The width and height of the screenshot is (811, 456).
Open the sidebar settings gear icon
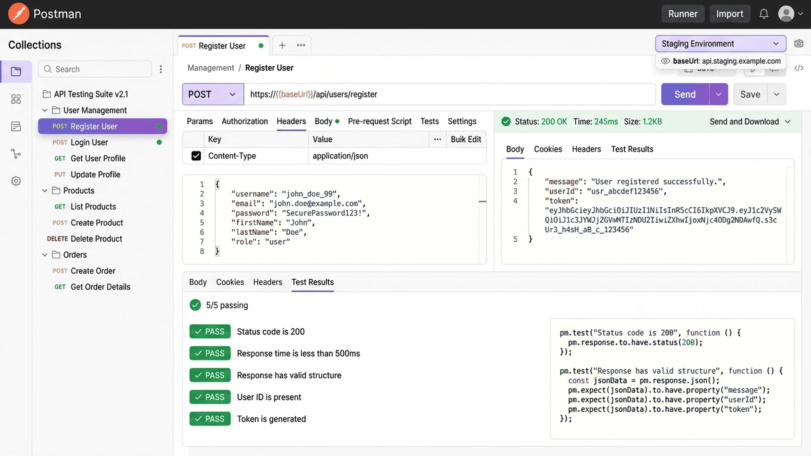[16, 181]
